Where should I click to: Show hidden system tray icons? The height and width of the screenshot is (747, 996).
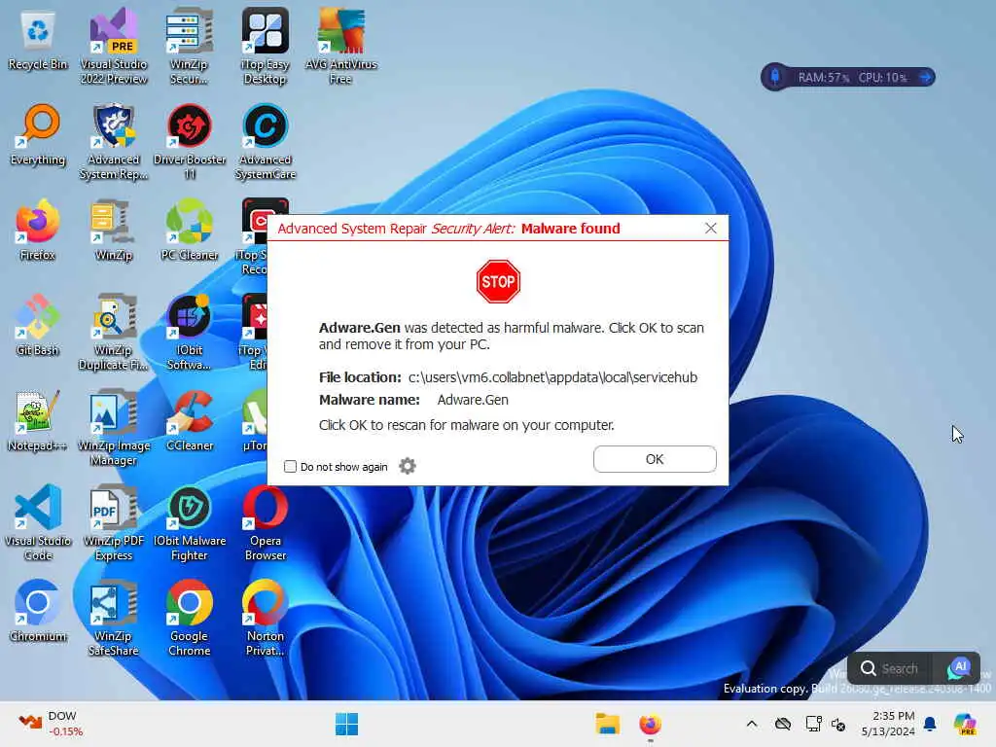click(752, 724)
